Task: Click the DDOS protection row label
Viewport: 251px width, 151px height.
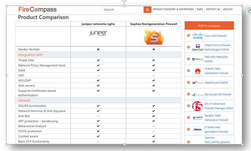Action: (30, 131)
